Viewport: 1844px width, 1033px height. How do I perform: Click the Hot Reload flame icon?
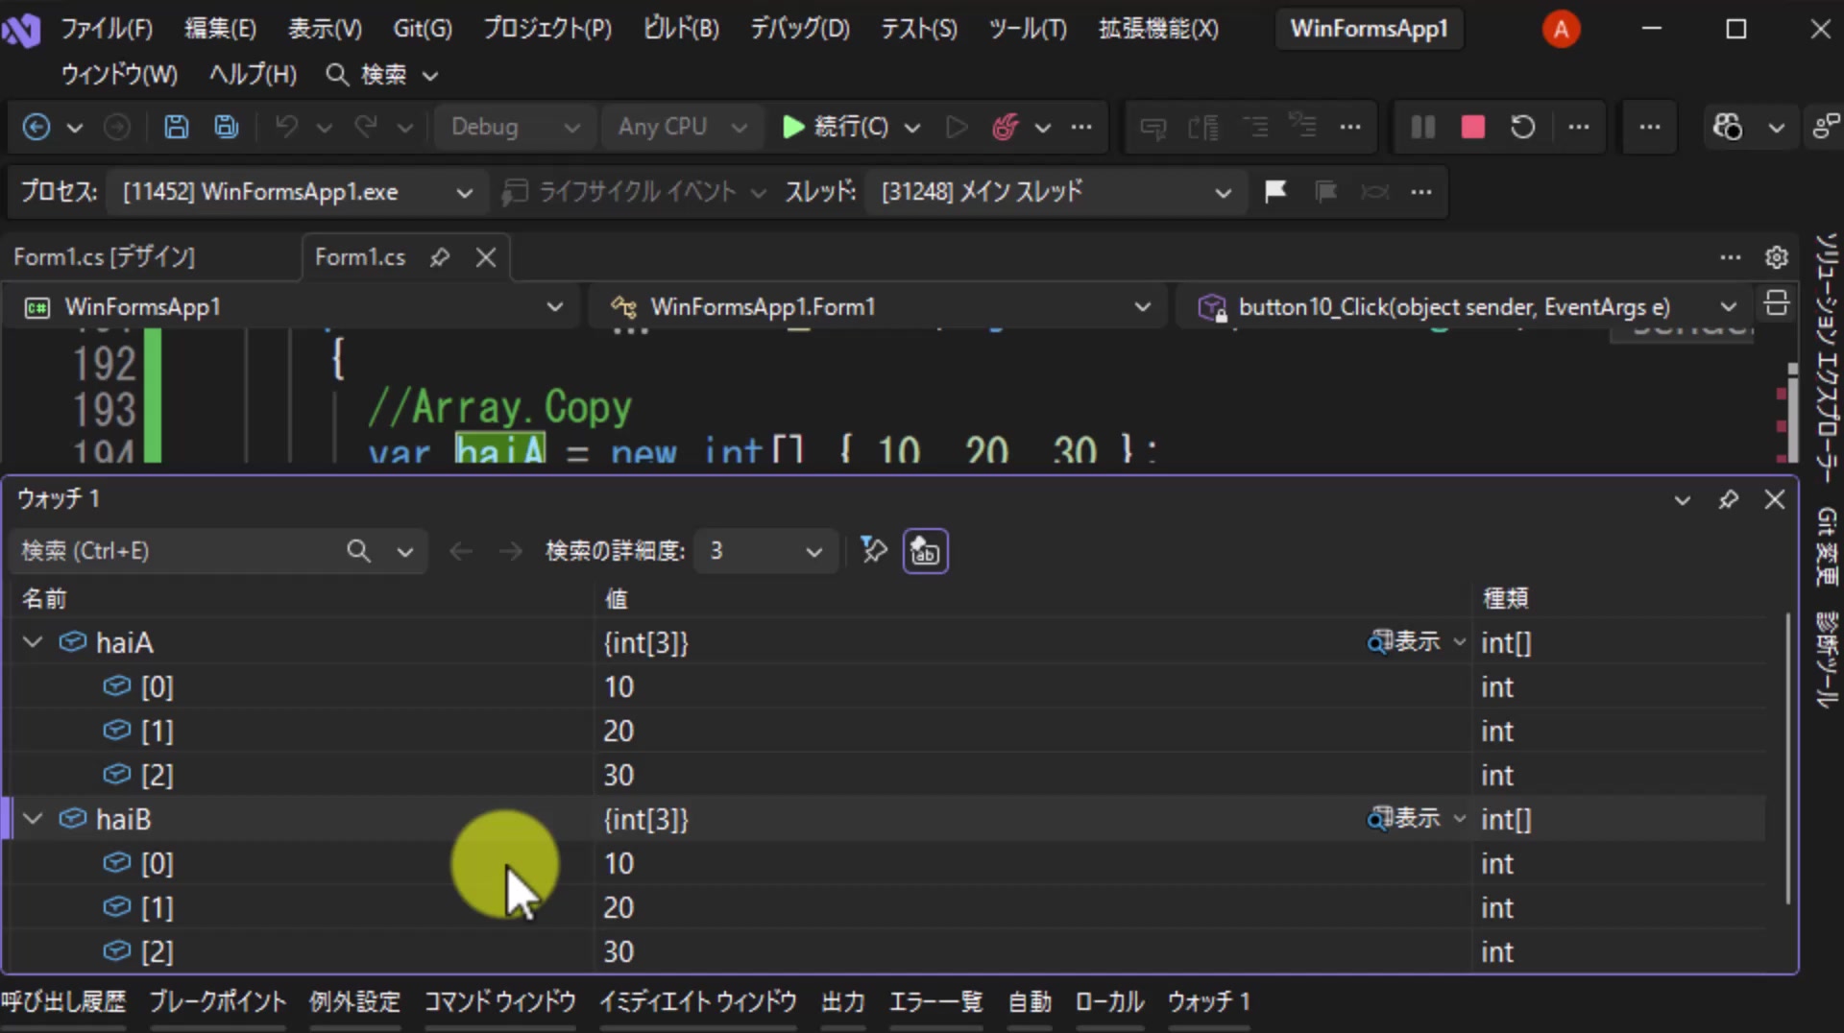click(1005, 127)
